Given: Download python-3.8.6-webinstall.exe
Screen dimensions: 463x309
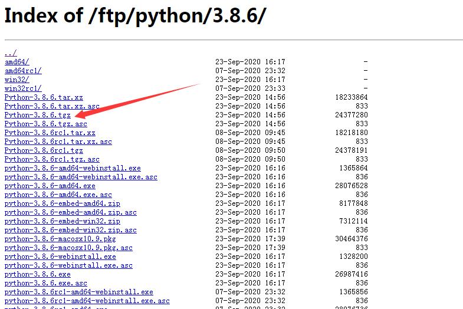Looking at the screenshot, I should [x=60, y=257].
